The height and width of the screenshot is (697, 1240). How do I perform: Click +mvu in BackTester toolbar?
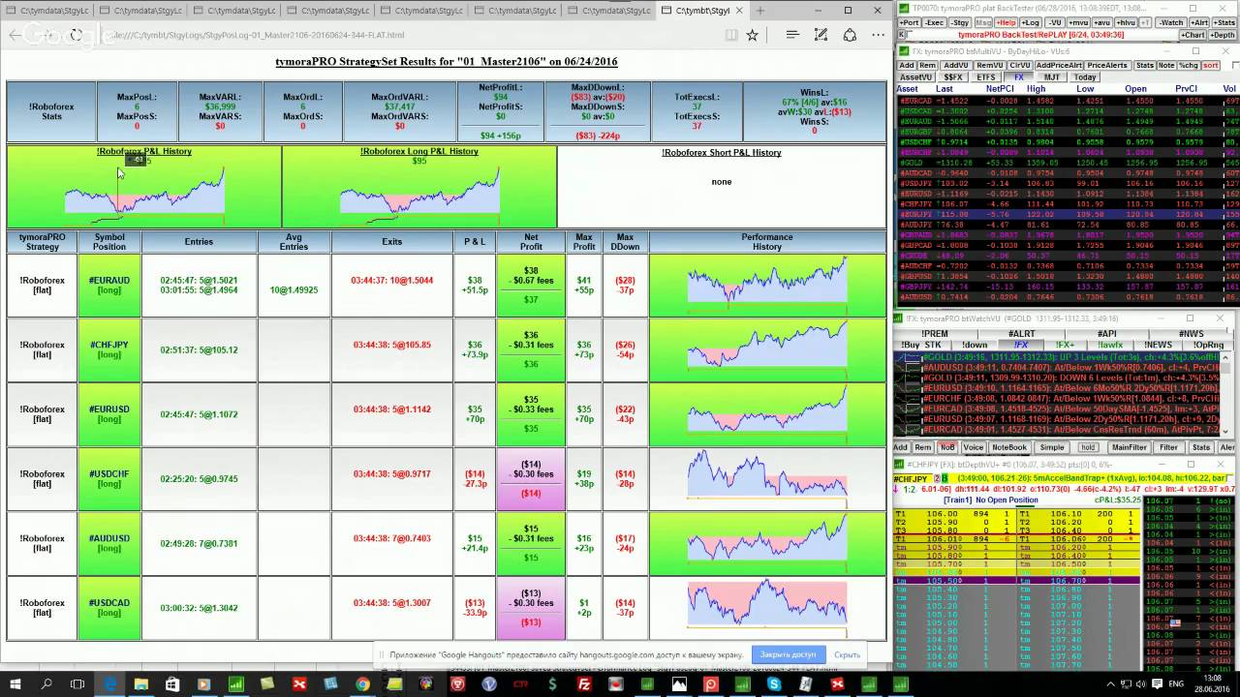click(1078, 22)
